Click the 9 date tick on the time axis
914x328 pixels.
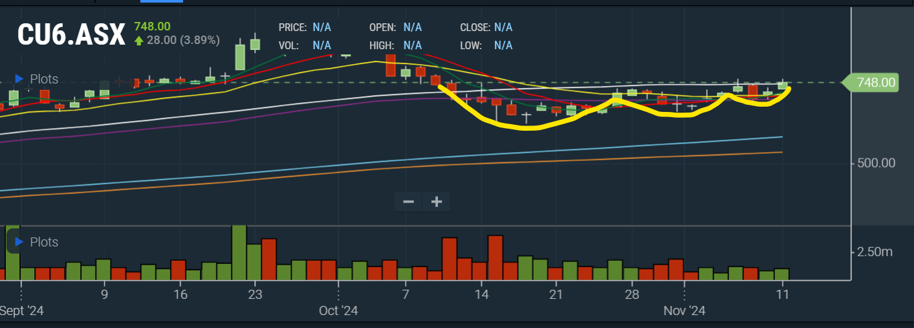104,294
